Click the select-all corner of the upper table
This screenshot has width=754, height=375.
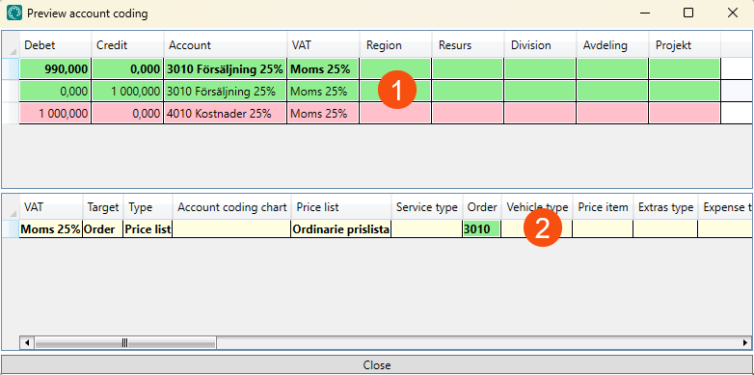[x=11, y=45]
